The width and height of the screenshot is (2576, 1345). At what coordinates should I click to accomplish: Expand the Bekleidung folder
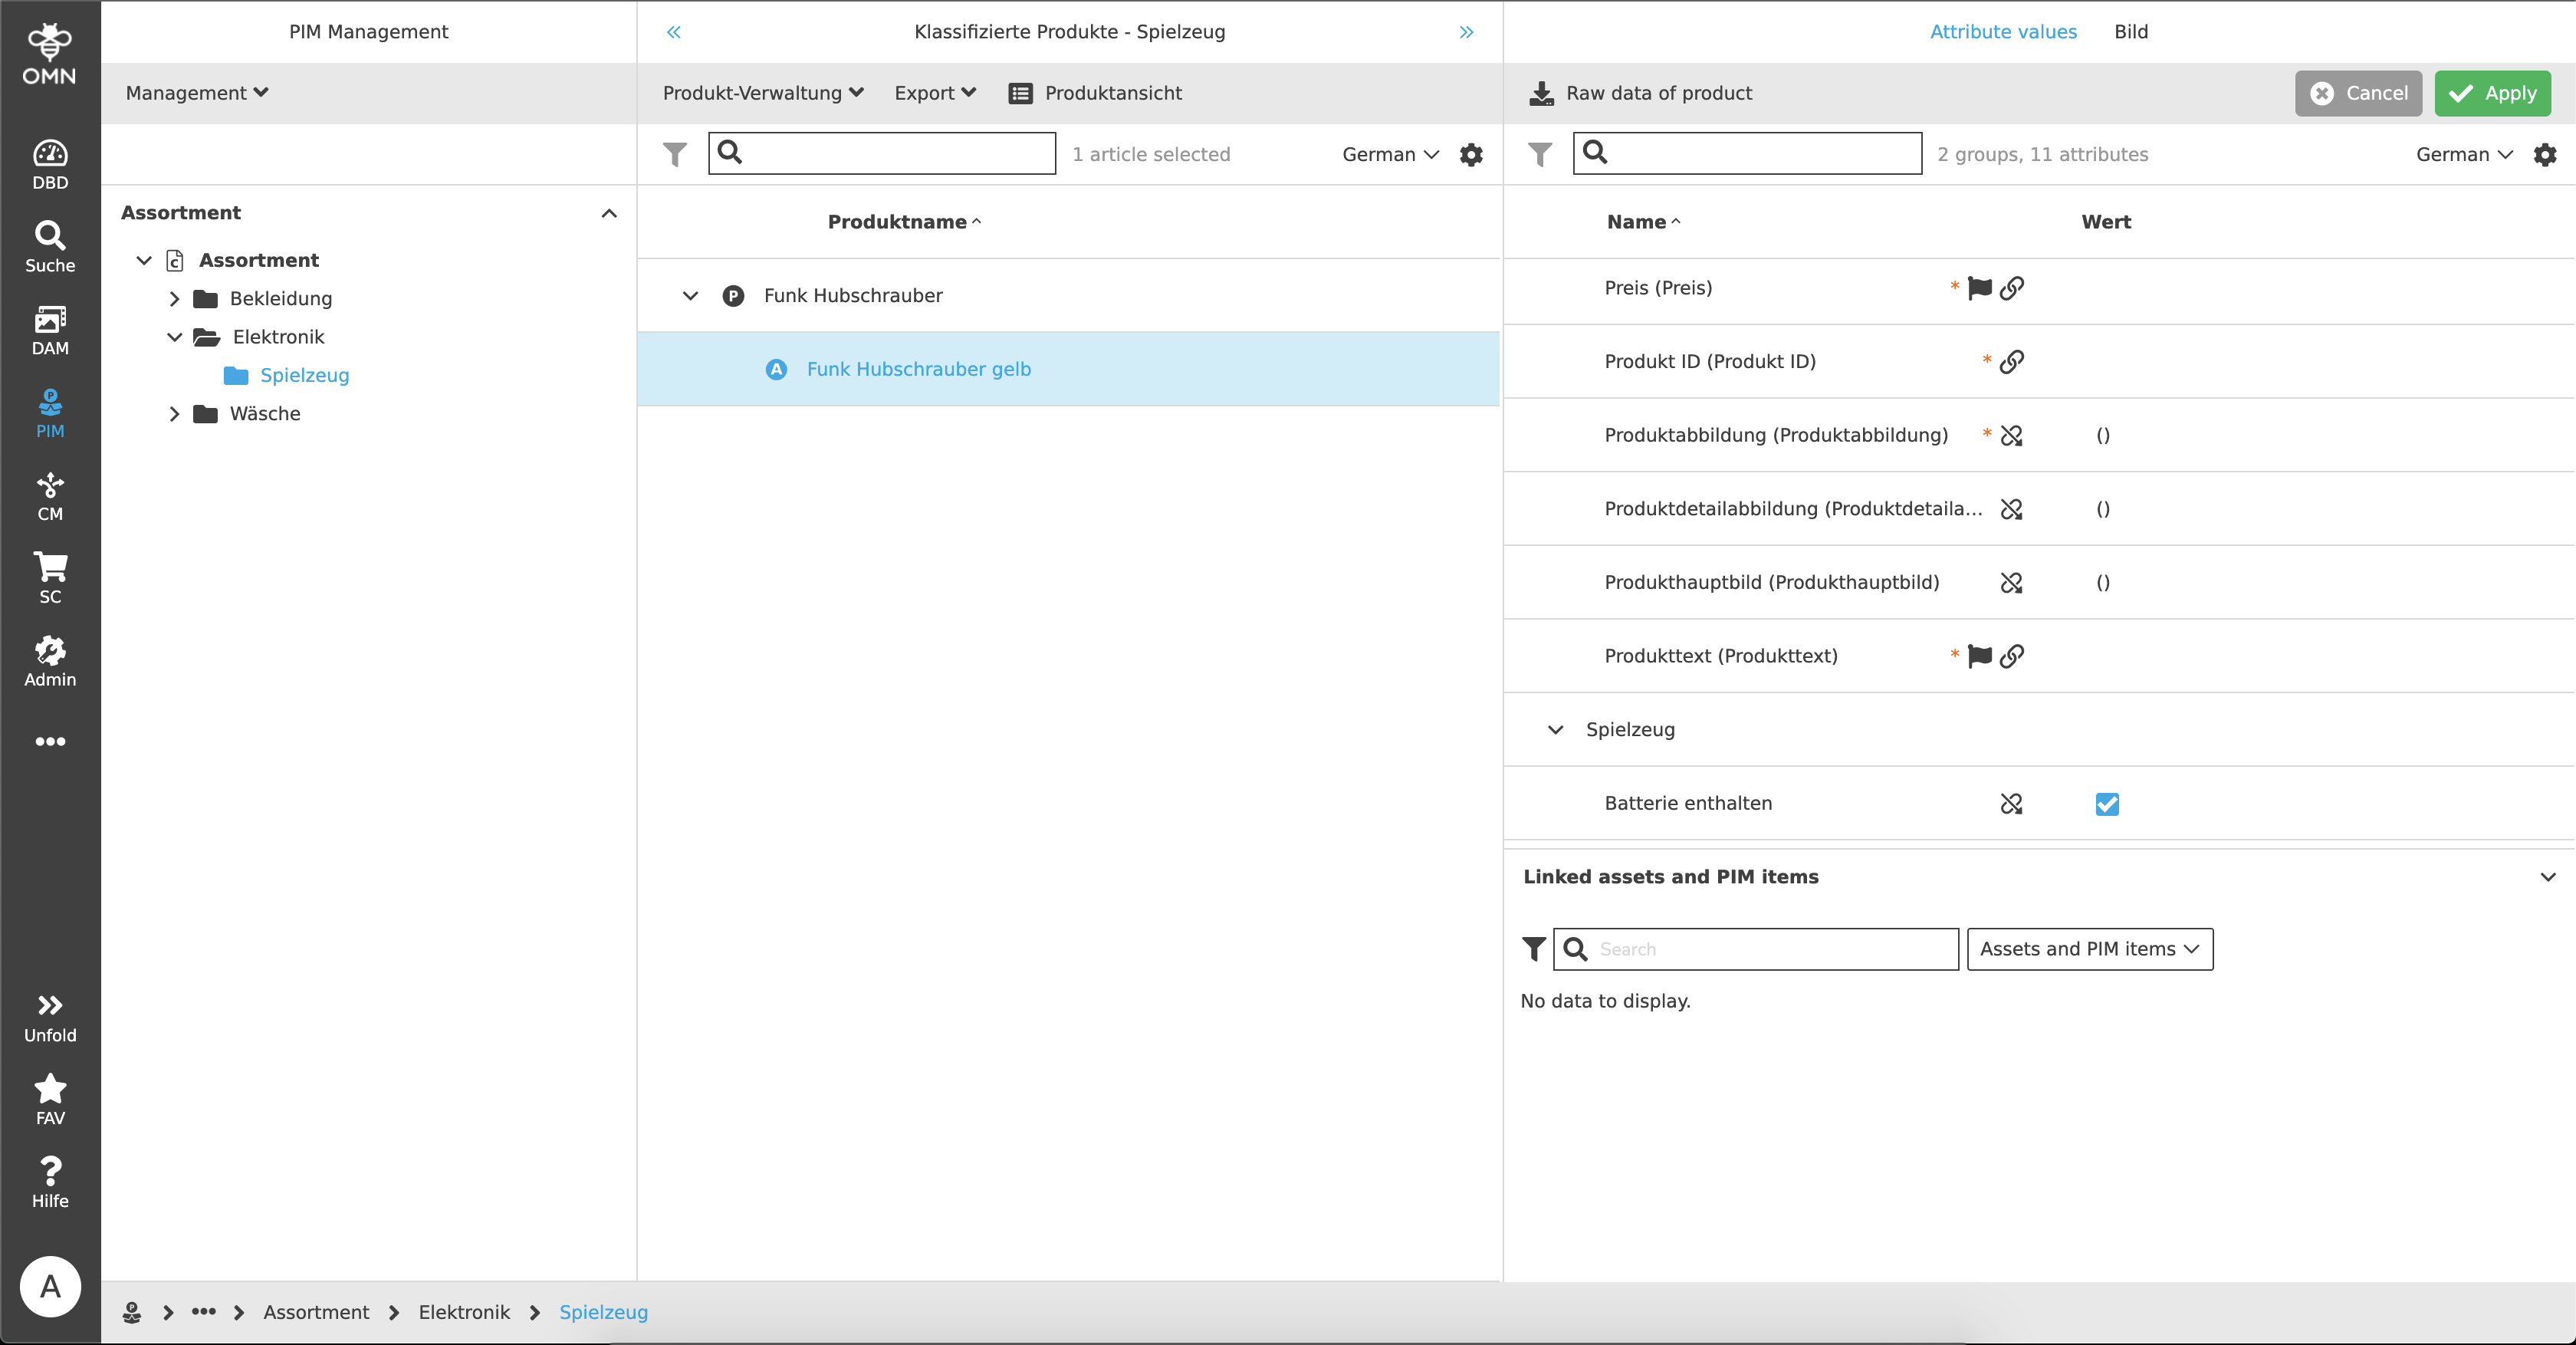click(174, 299)
